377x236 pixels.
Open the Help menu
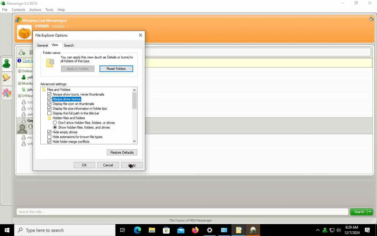(x=61, y=10)
